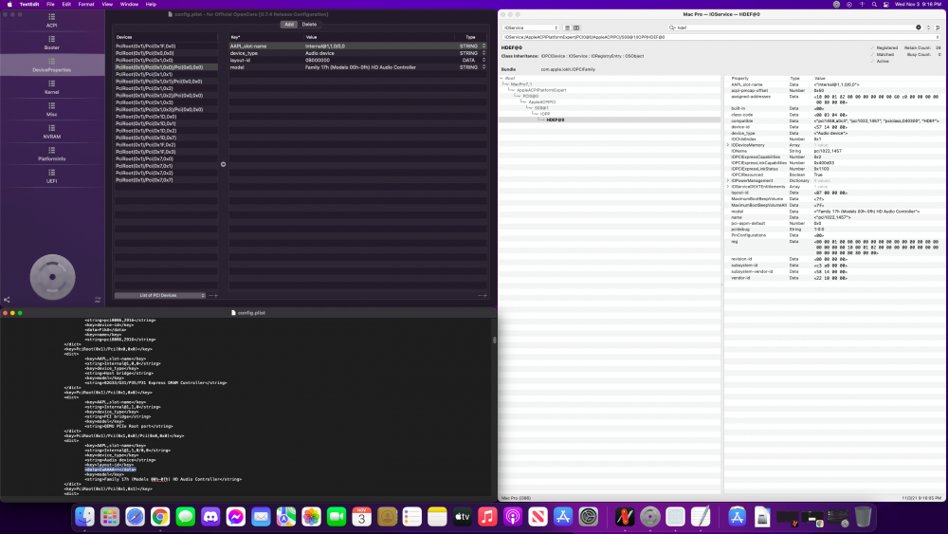This screenshot has width=948, height=534.
Task: Select the layout-id property row in IORegistryExplorer
Action: (x=834, y=193)
